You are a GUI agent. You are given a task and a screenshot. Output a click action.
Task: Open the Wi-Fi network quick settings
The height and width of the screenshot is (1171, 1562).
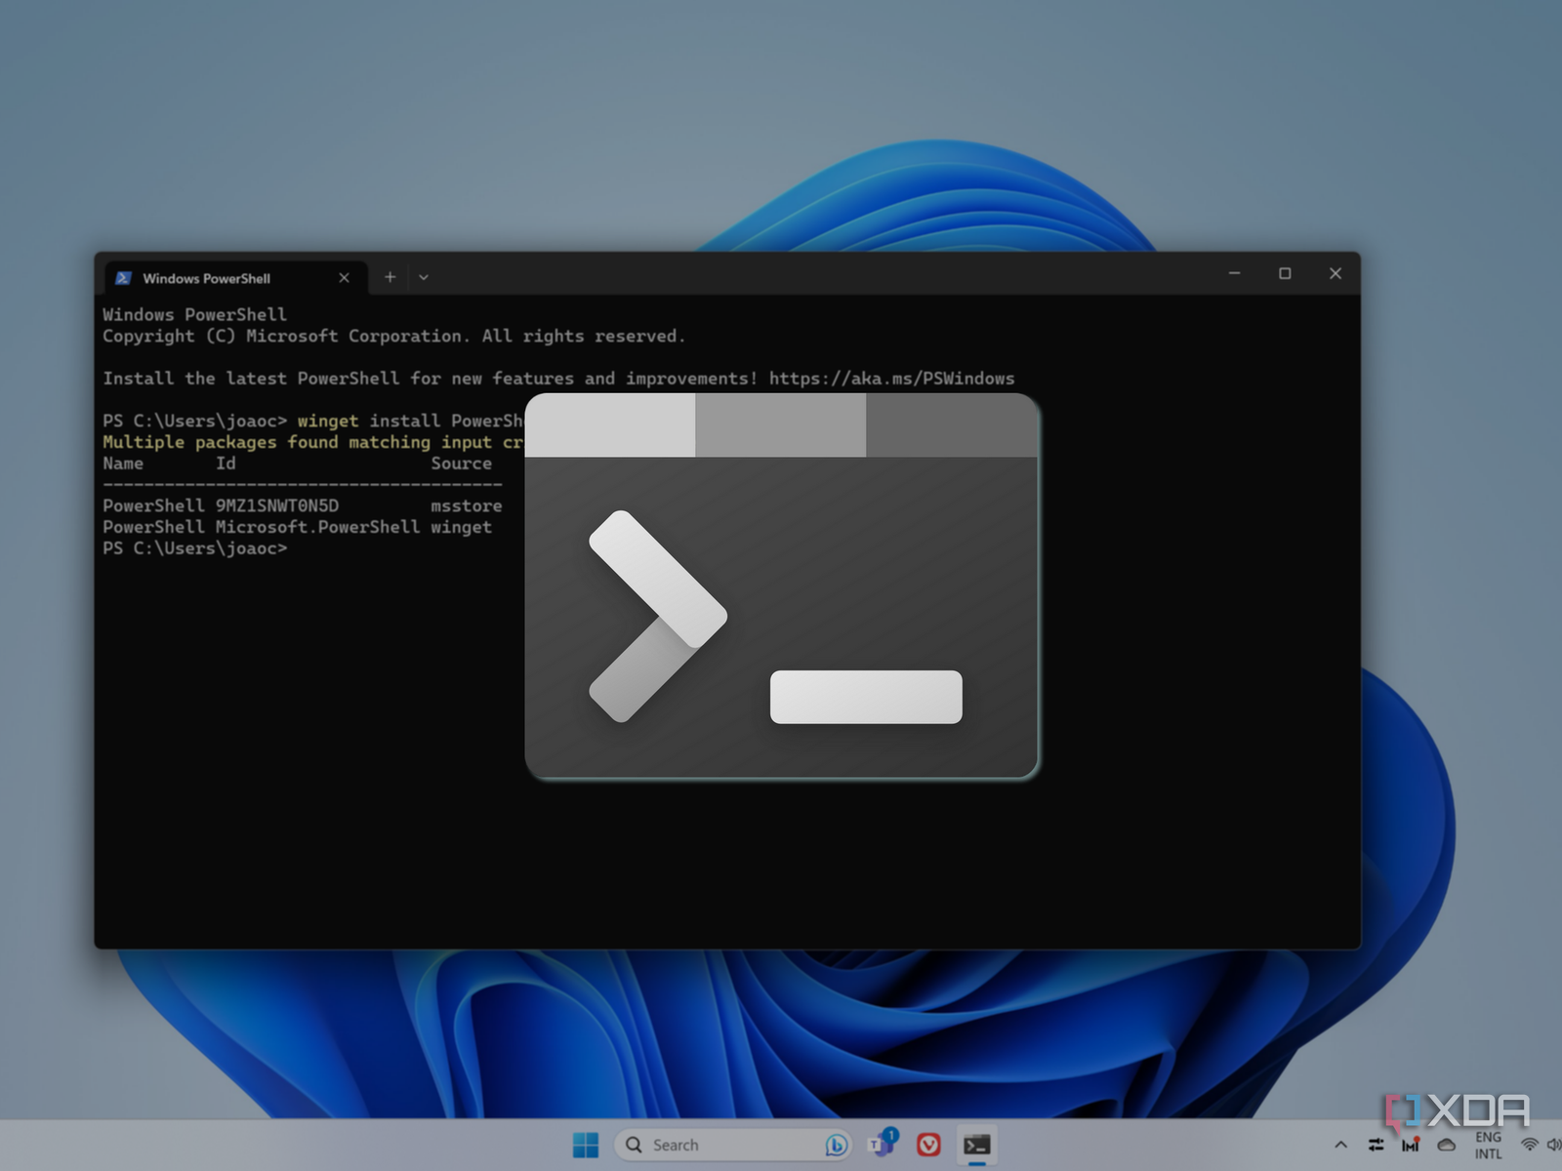[x=1529, y=1145]
